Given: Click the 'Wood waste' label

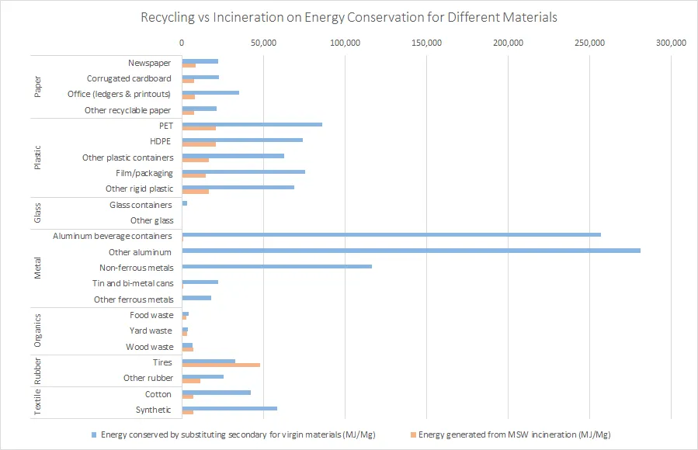Looking at the screenshot, I should click(x=150, y=347).
